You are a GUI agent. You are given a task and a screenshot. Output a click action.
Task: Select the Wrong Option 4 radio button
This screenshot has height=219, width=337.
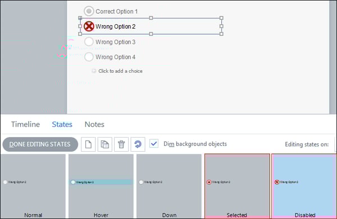tap(89, 57)
